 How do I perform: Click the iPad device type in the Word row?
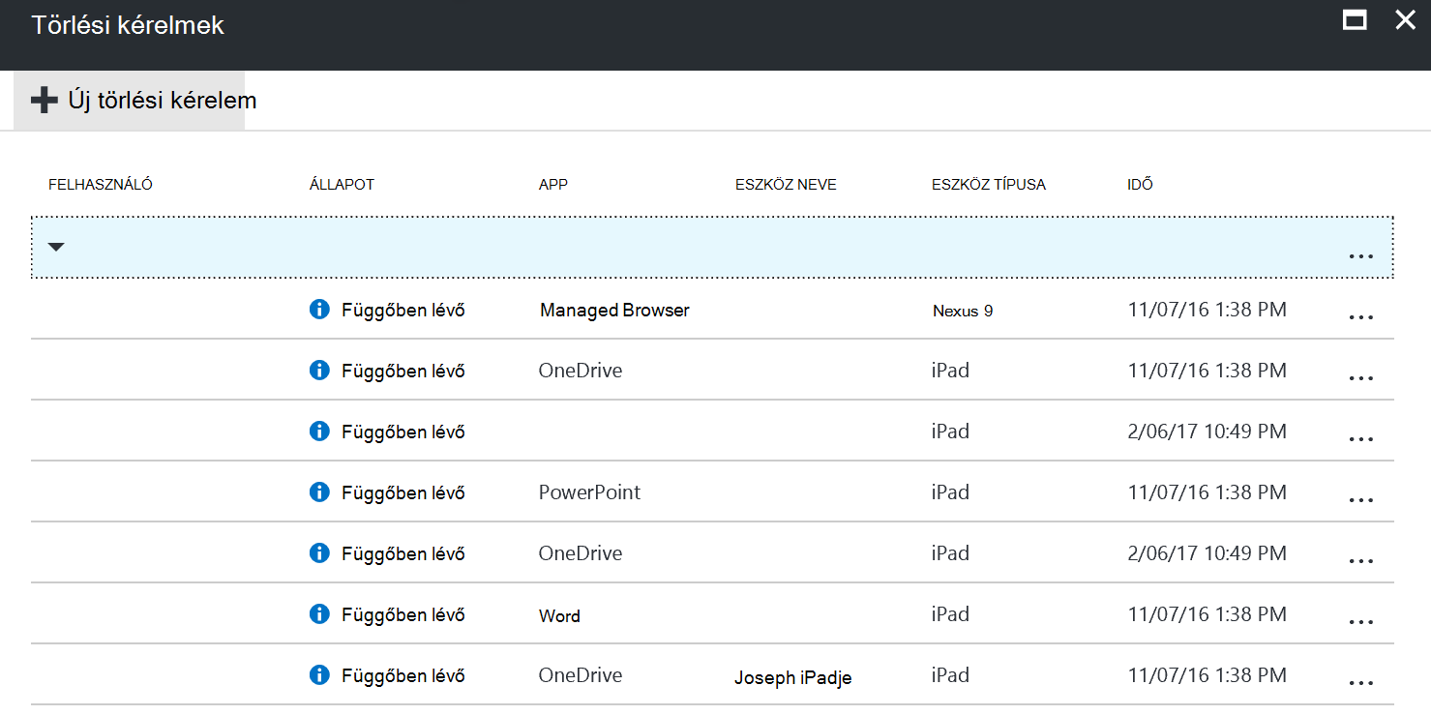950,613
